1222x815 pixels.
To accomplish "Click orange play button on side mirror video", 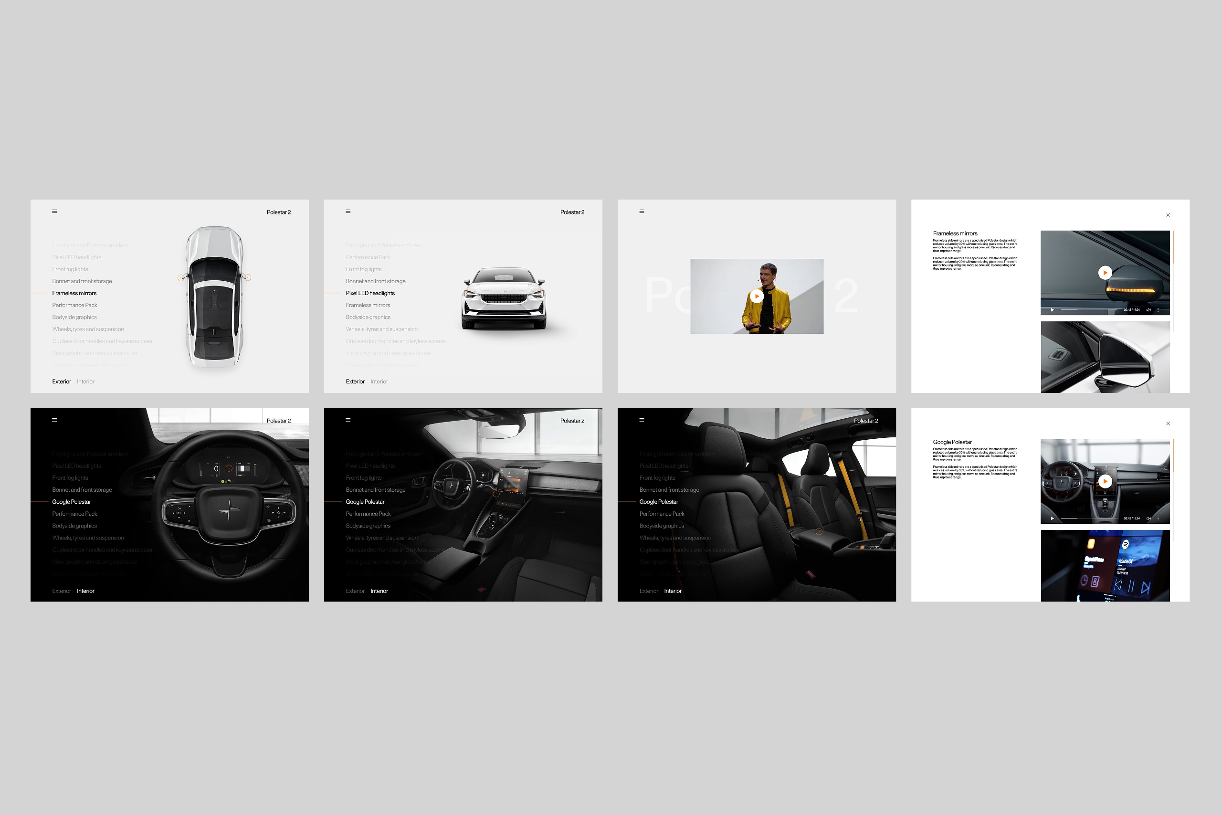I will point(1105,272).
